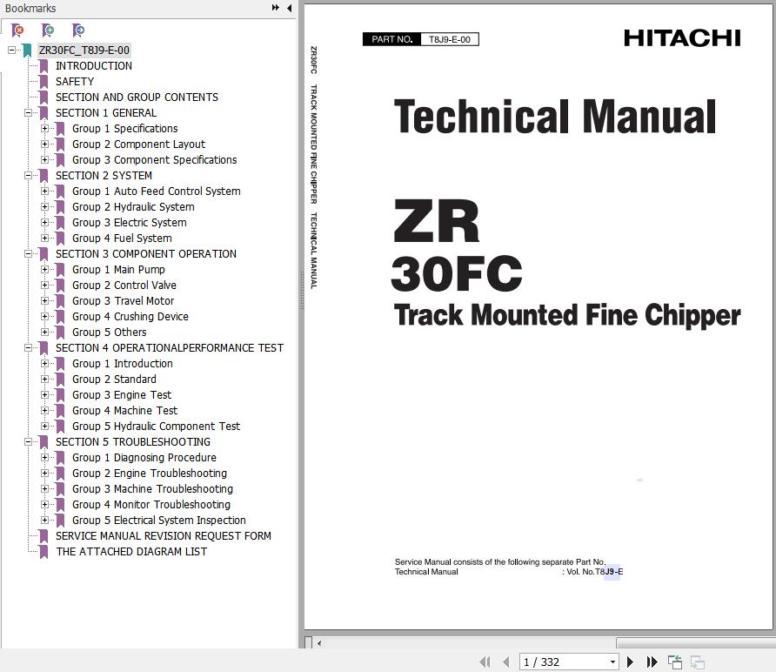Go to the first page
The width and height of the screenshot is (776, 672).
click(x=485, y=662)
